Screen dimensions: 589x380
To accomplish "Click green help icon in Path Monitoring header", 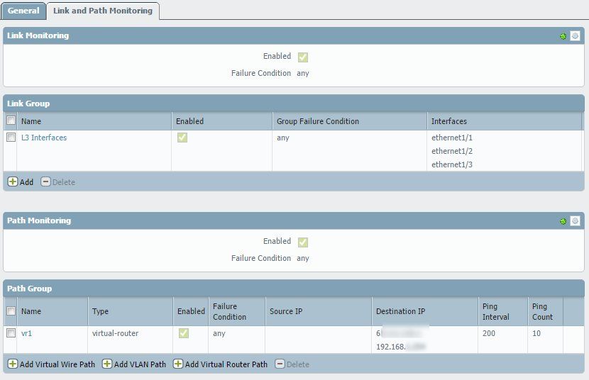I will point(563,221).
